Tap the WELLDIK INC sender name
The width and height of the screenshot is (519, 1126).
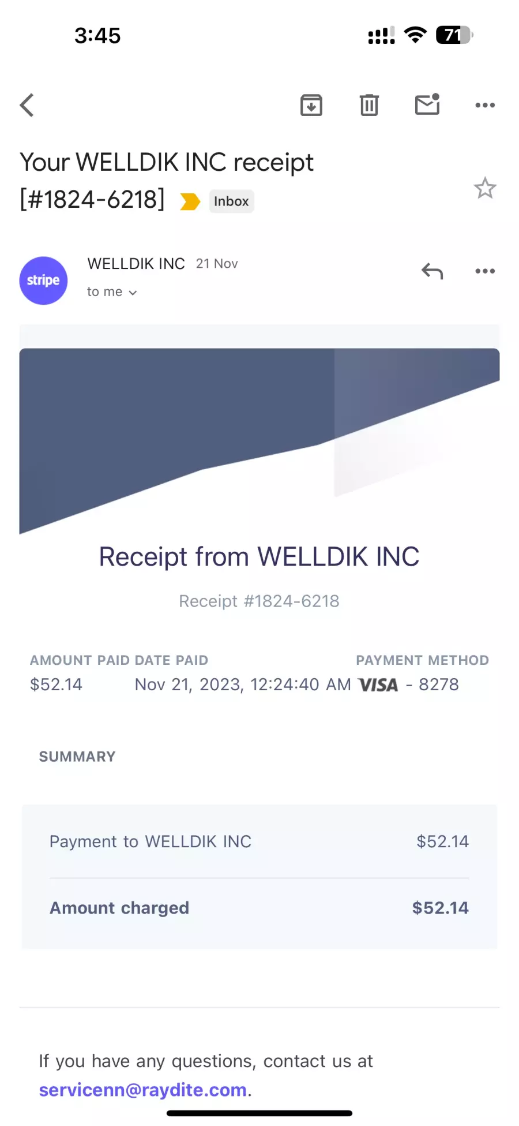pos(136,264)
